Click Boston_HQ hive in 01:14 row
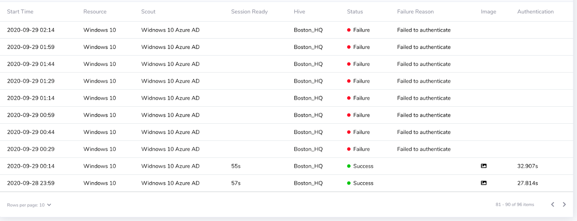The image size is (577, 221). (308, 98)
